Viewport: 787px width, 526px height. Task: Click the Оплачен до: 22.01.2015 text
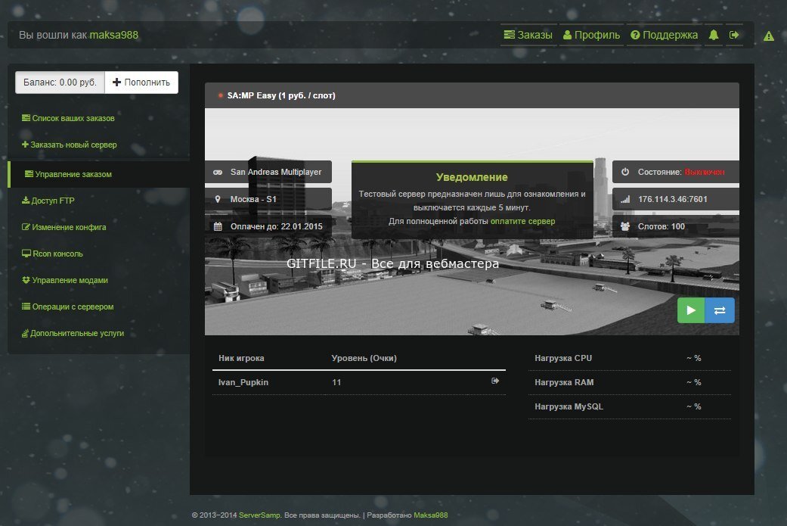tap(277, 226)
